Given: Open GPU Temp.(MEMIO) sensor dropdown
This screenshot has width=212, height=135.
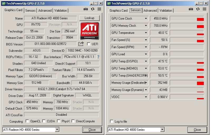Looking at the screenshot, I should pyautogui.click(x=146, y=68).
